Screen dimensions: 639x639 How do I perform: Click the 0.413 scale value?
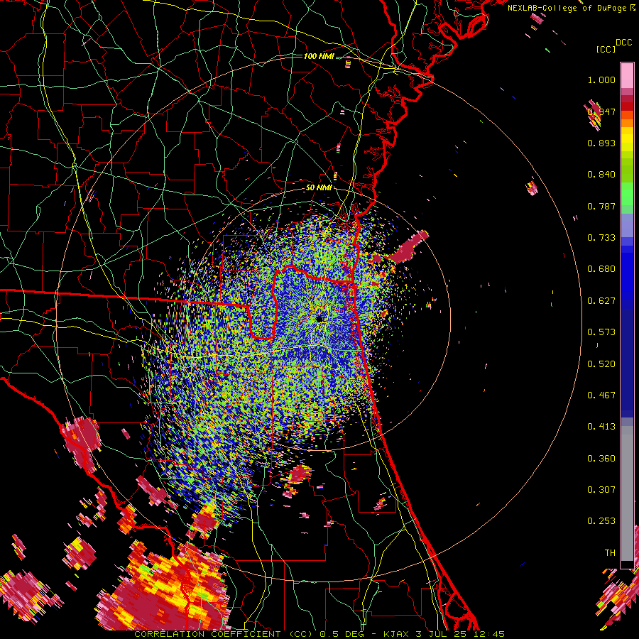coord(601,427)
